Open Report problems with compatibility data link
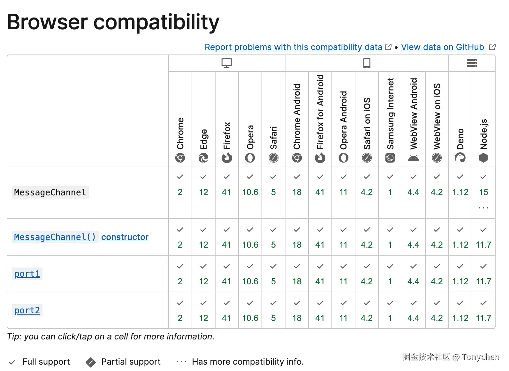Viewport: 509px width, 371px height. pos(293,47)
